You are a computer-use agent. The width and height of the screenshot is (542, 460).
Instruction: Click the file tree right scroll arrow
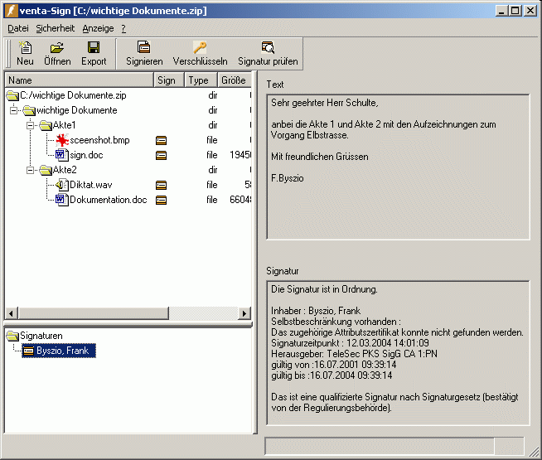(244, 313)
